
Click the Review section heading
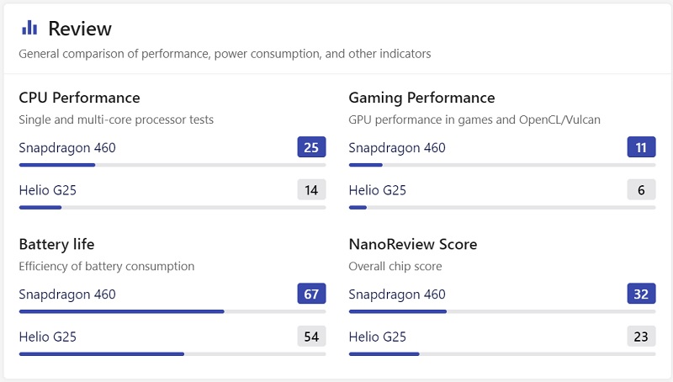pyautogui.click(x=80, y=29)
